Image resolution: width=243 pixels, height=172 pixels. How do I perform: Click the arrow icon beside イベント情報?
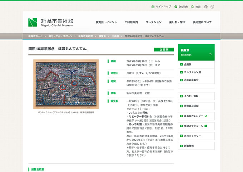tap(182, 96)
